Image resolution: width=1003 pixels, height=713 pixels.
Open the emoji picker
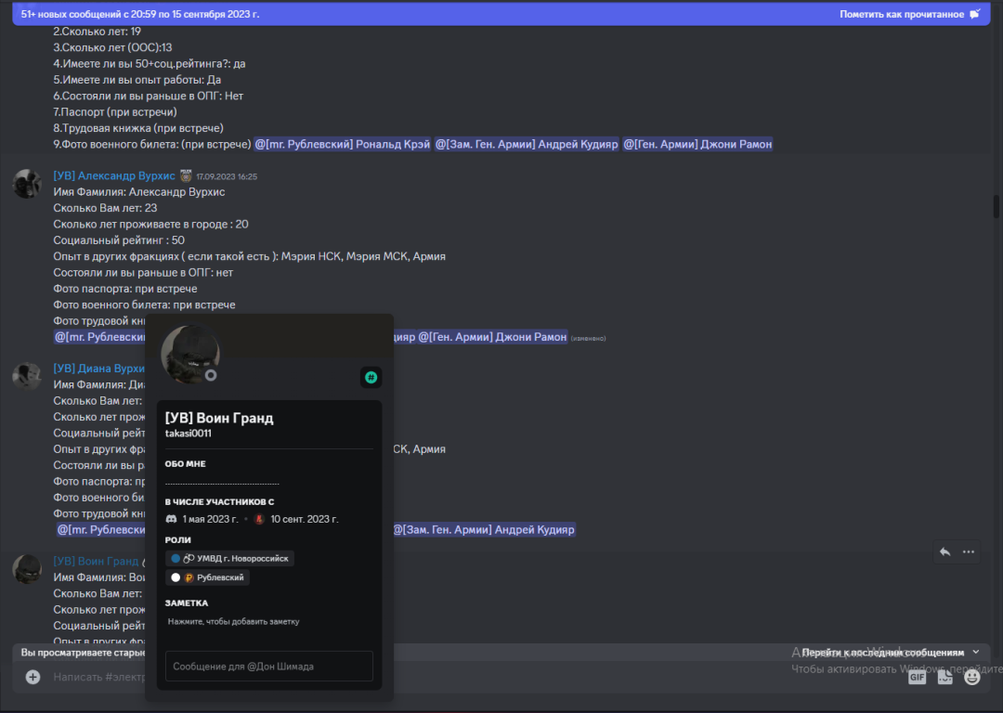pyautogui.click(x=971, y=677)
